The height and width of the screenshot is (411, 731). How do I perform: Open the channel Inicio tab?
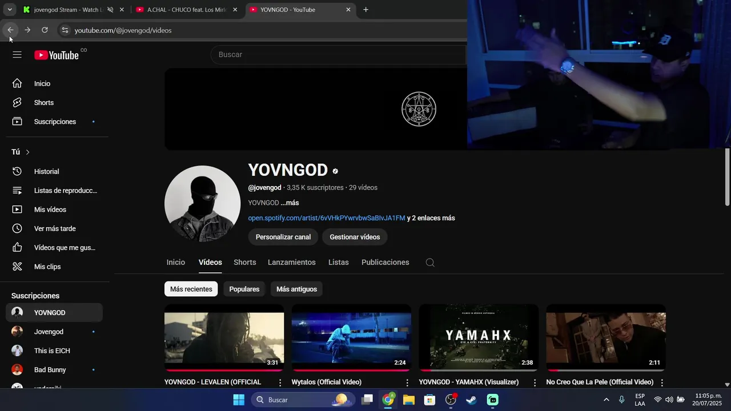pos(176,263)
